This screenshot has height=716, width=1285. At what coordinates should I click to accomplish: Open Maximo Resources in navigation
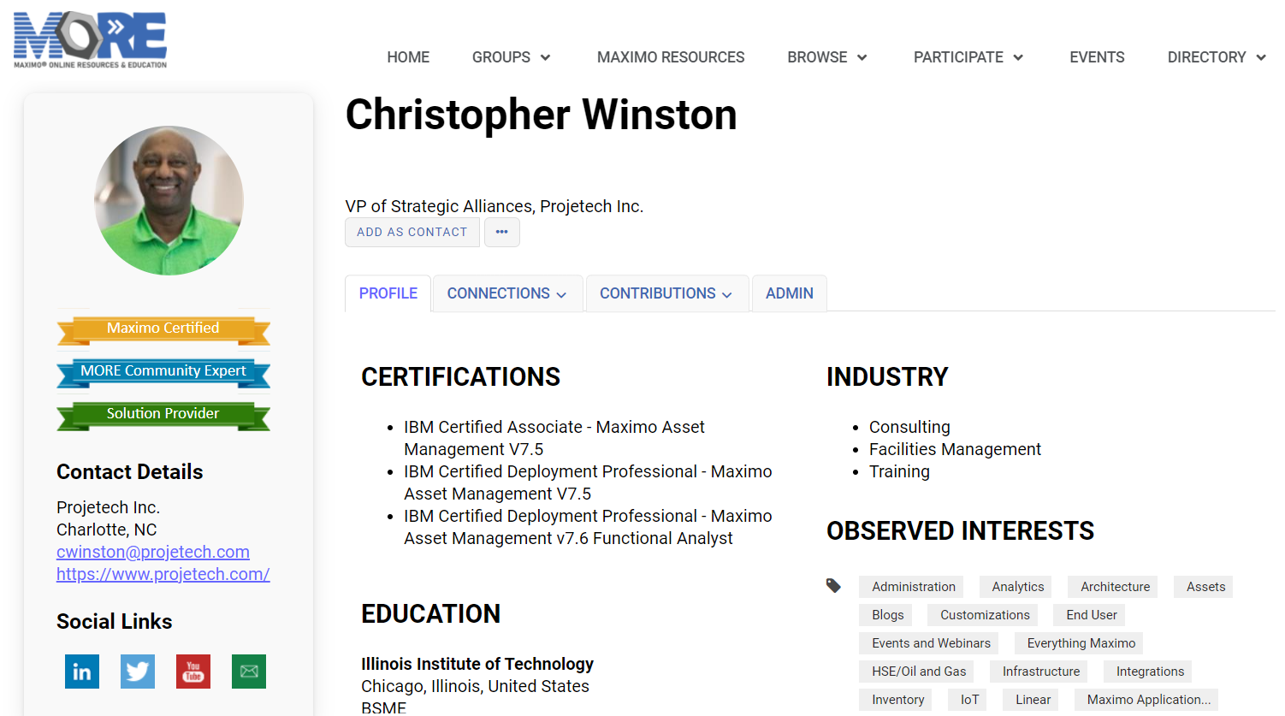tap(671, 57)
